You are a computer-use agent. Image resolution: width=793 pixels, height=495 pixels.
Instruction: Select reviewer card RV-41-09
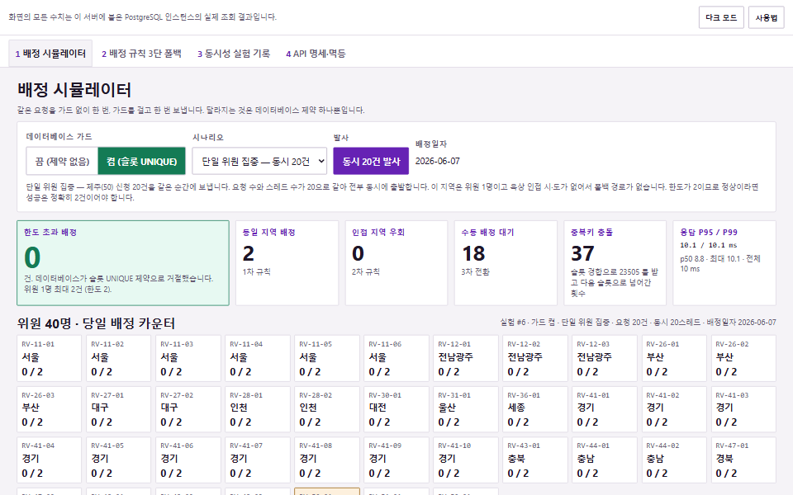(396, 460)
